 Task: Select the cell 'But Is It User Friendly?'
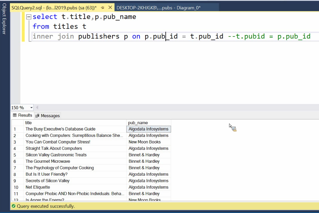tap(75, 174)
